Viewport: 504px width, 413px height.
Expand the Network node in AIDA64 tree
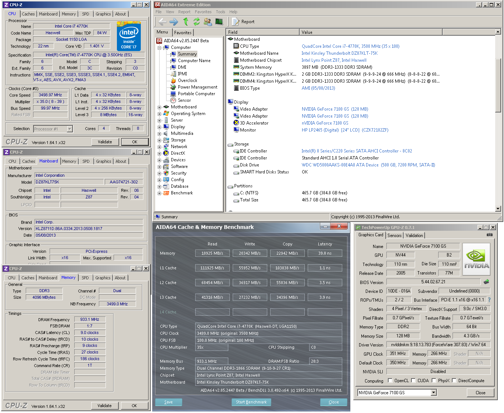(x=160, y=147)
